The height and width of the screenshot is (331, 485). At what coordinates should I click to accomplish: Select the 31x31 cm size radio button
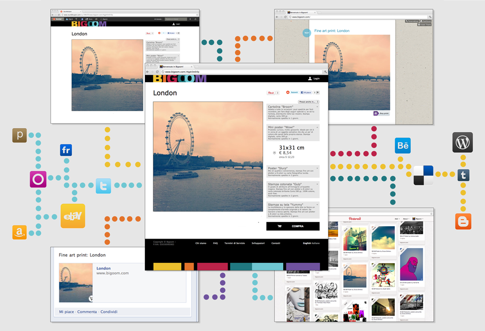pos(274,153)
